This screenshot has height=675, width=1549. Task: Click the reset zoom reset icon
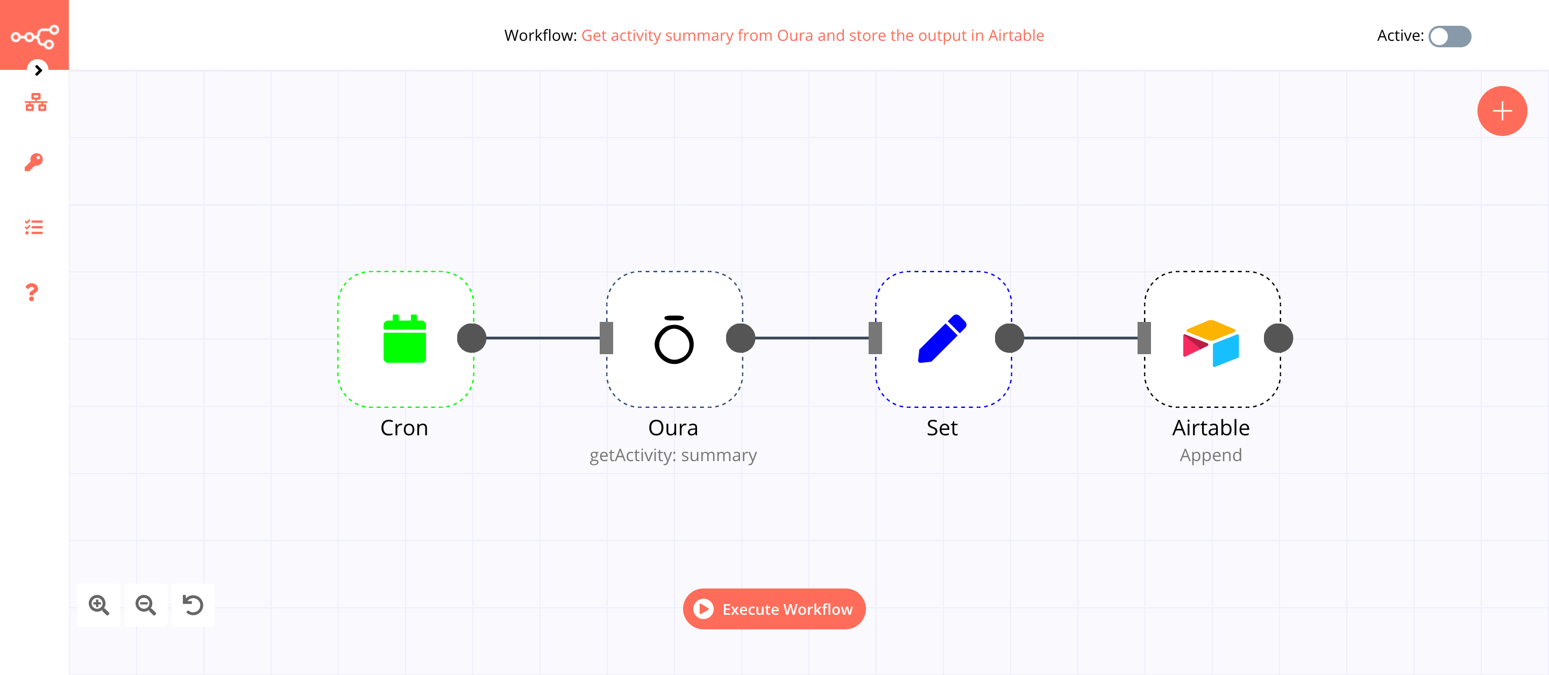click(x=193, y=604)
